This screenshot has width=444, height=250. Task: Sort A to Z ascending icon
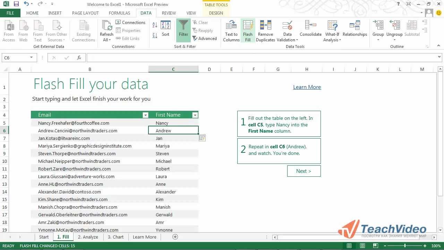click(x=155, y=25)
